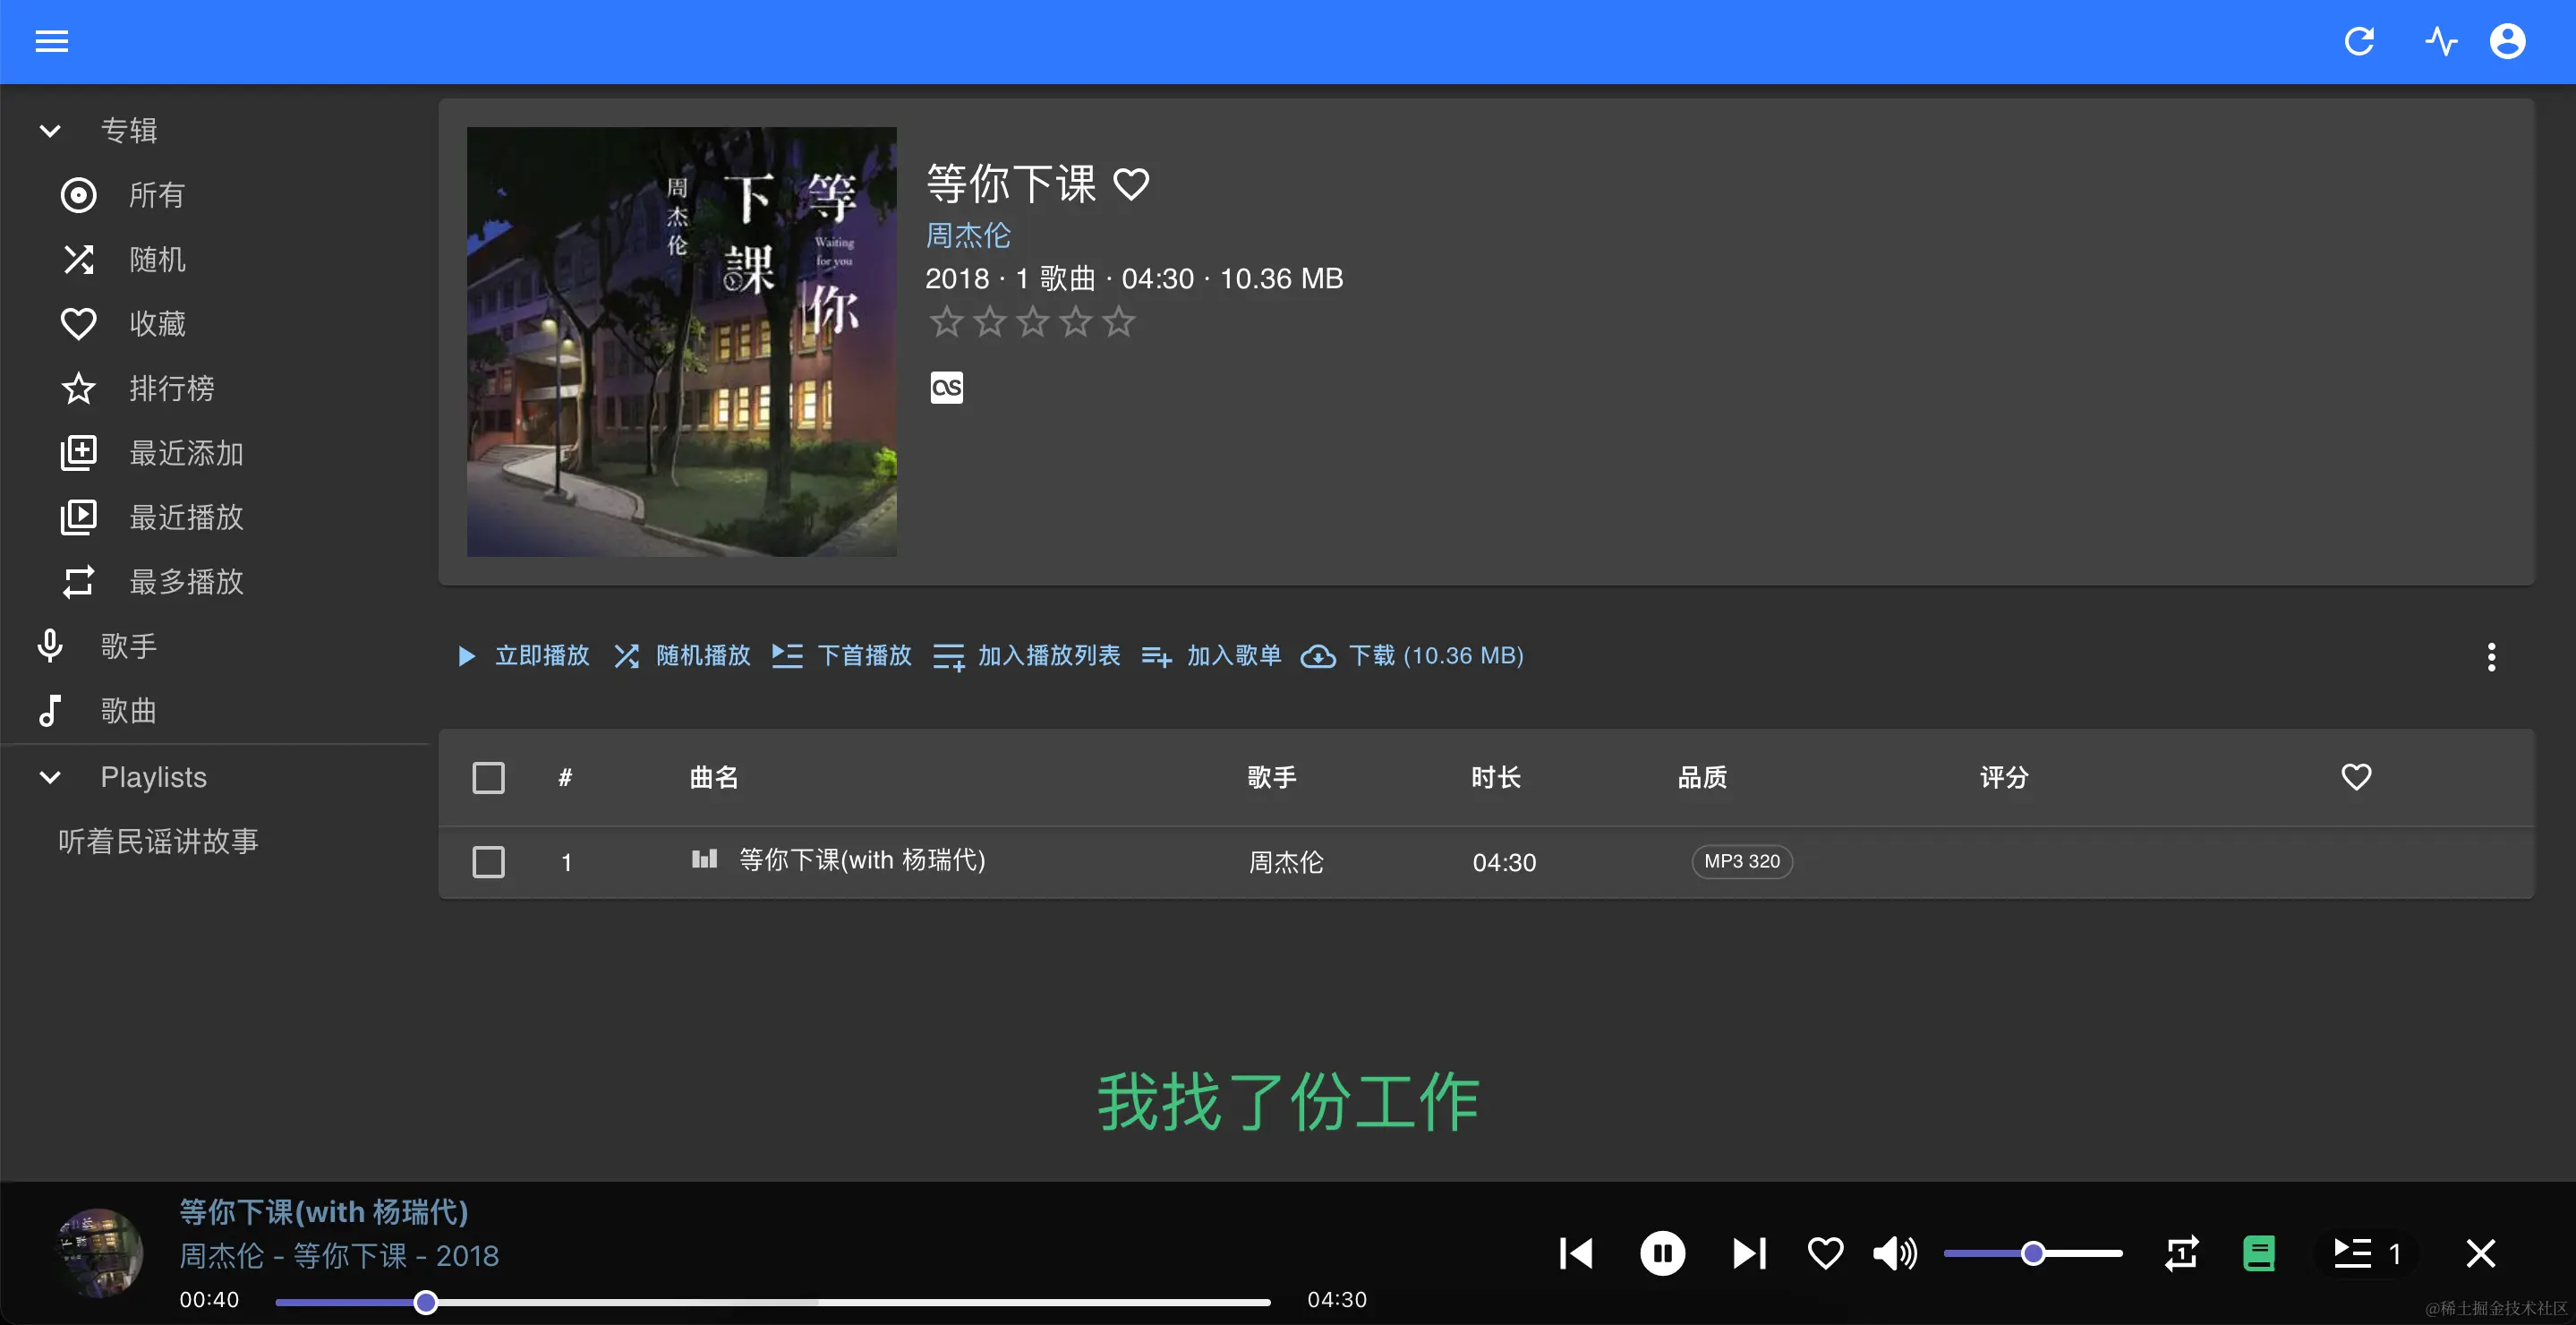
Task: Open the user account icon
Action: 2507,41
